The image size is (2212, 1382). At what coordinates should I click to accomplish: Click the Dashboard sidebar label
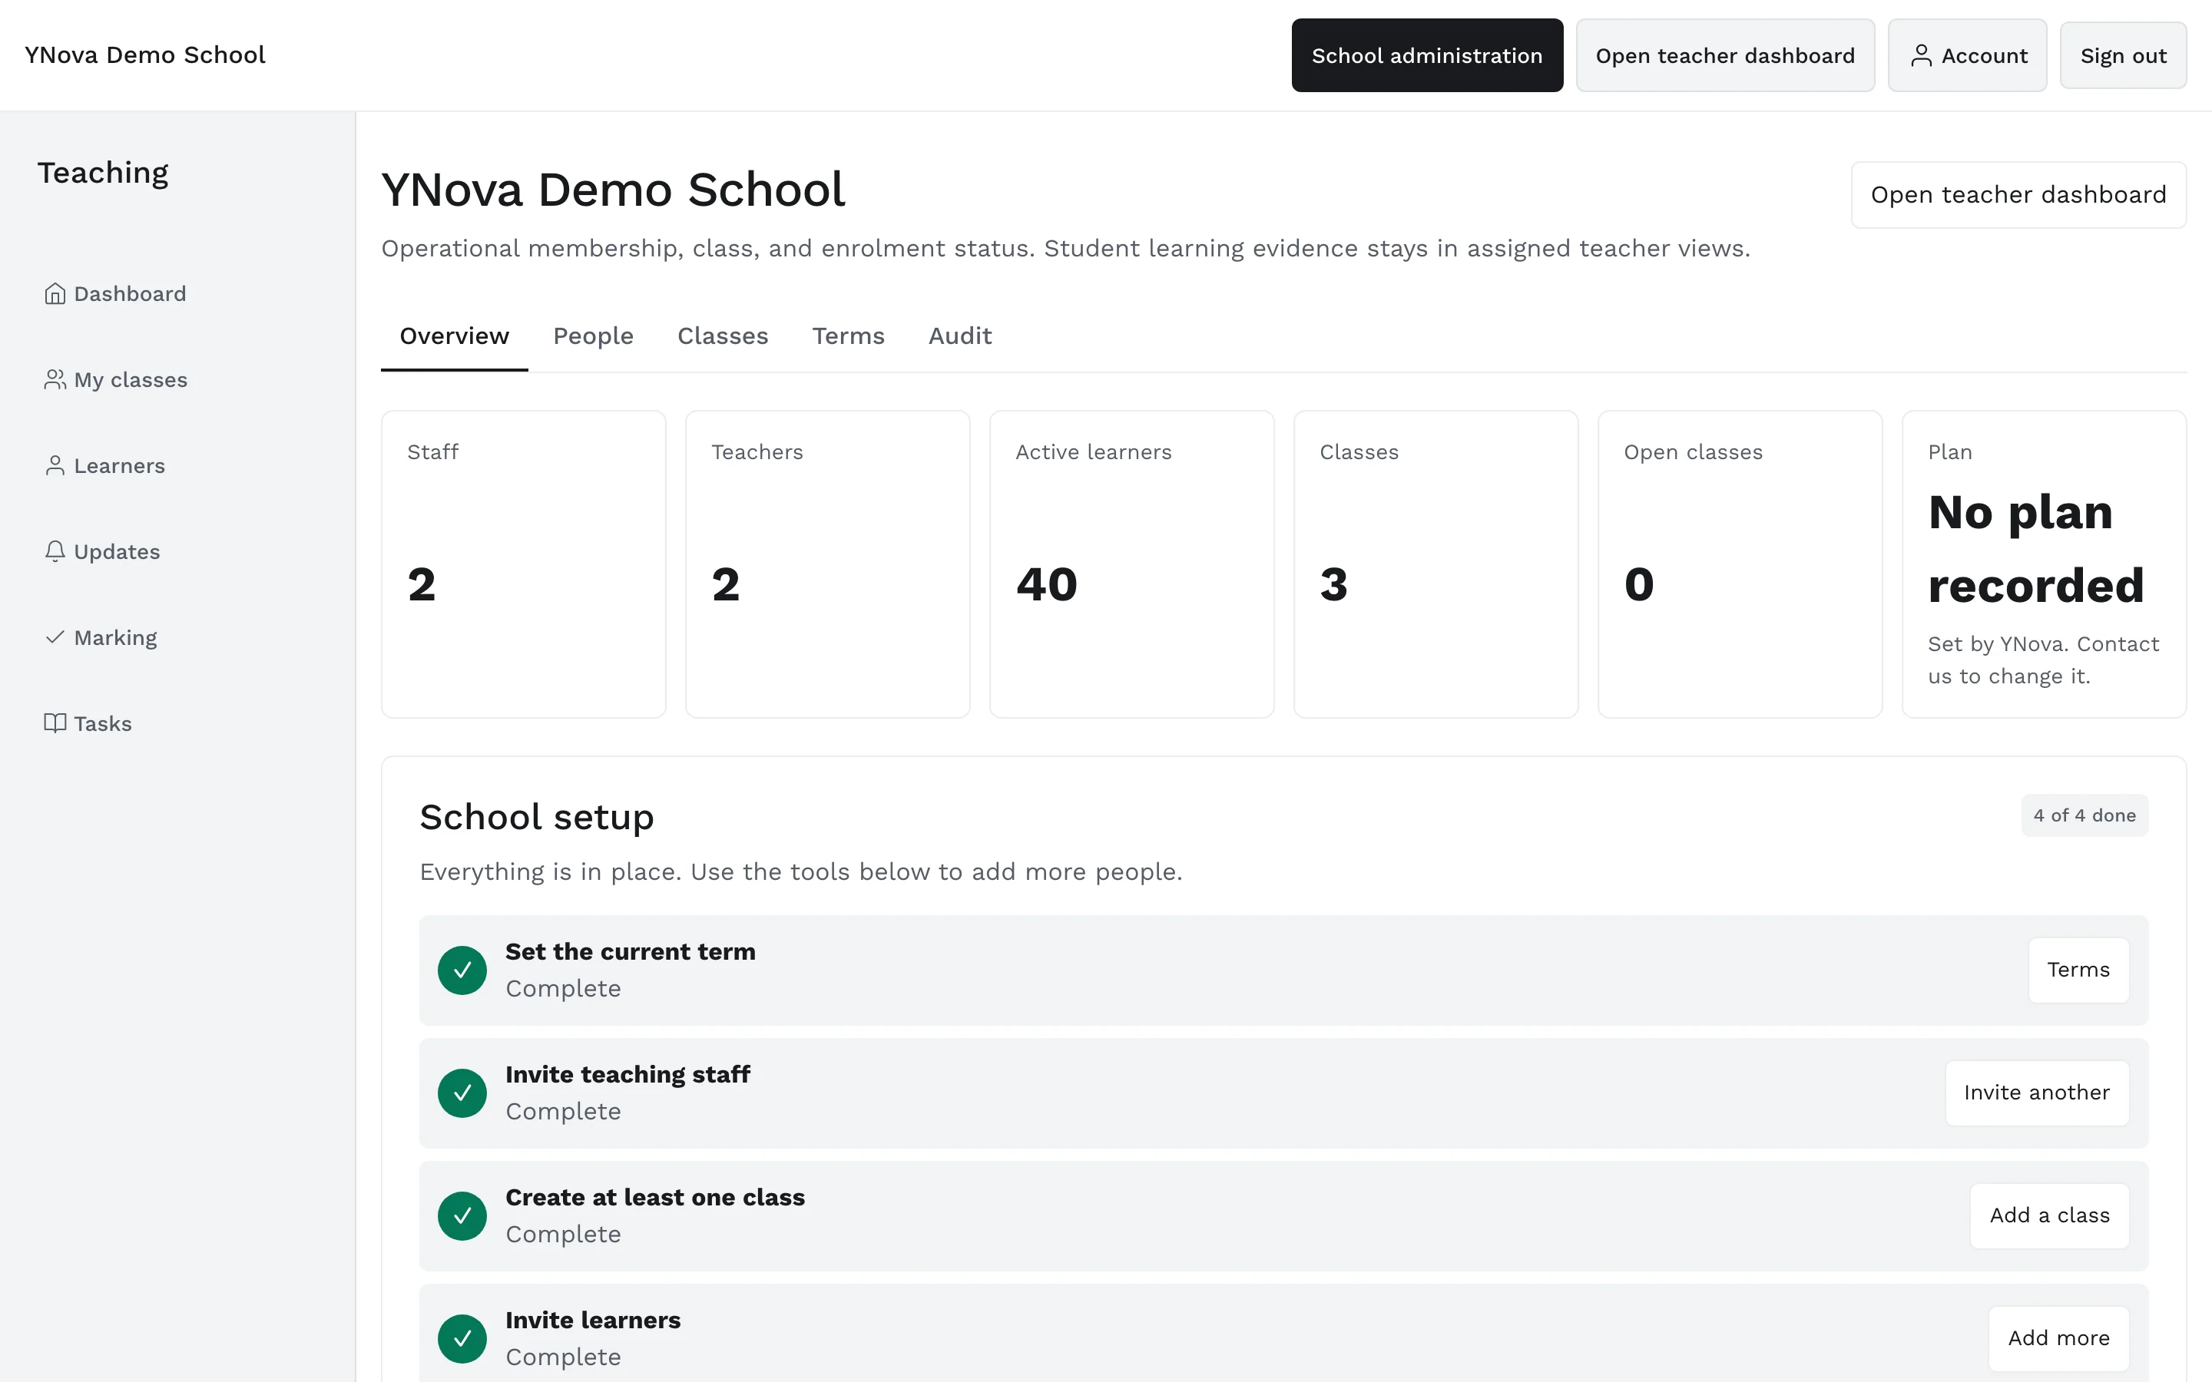click(130, 293)
